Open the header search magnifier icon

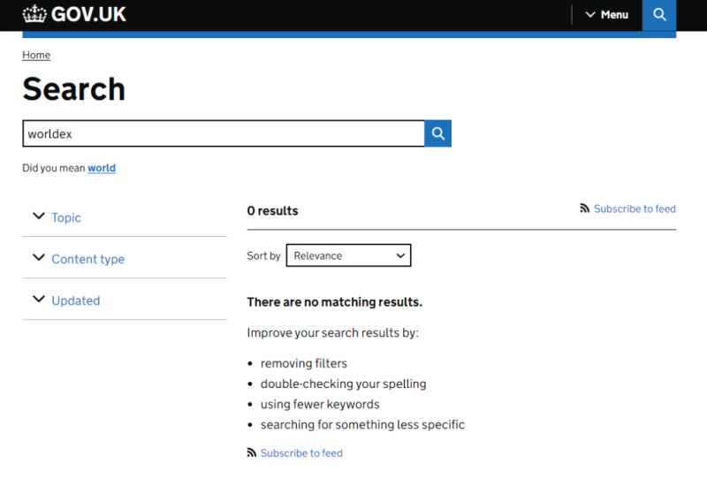659,15
